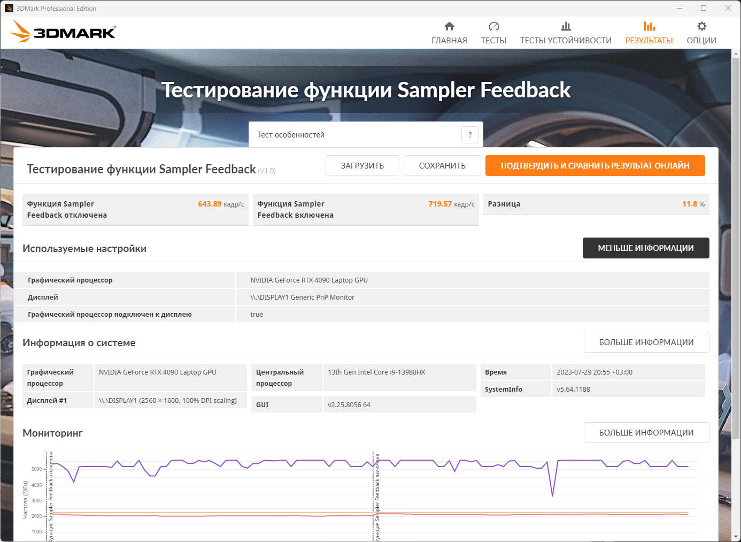
Task: Expand monitoring with БОЛЬШЕ ИНФОРМАЦИИ button
Action: (x=646, y=433)
